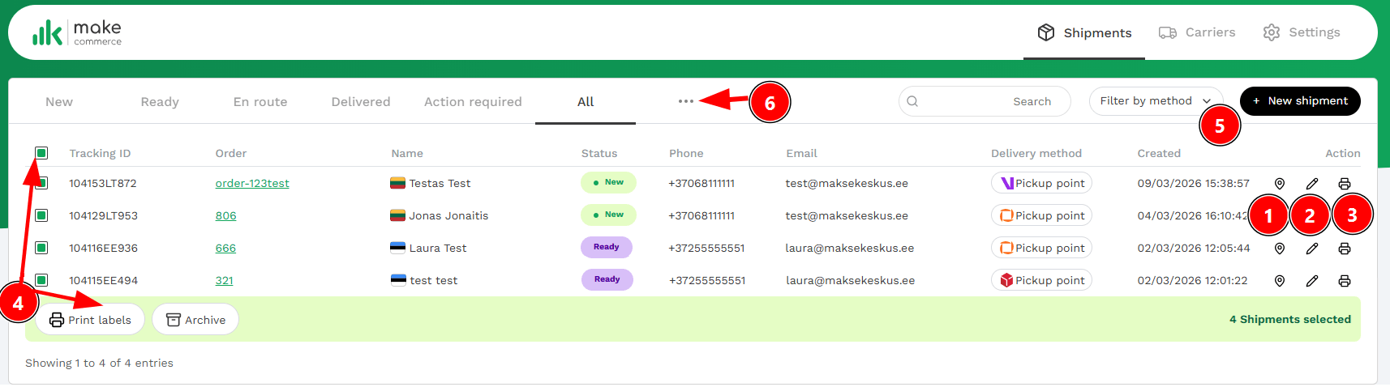Open the Filter by method dropdown

1155,101
